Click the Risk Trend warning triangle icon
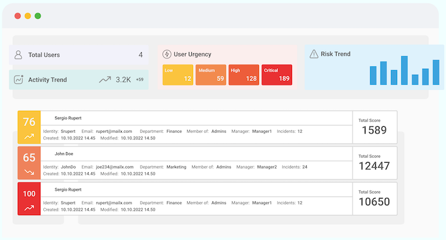The image size is (446, 240). pyautogui.click(x=314, y=54)
